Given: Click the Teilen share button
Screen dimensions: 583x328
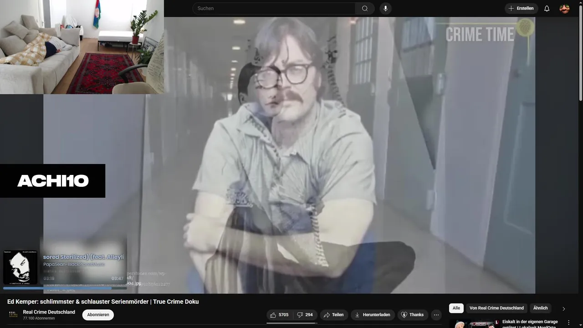Looking at the screenshot, I should pos(333,315).
